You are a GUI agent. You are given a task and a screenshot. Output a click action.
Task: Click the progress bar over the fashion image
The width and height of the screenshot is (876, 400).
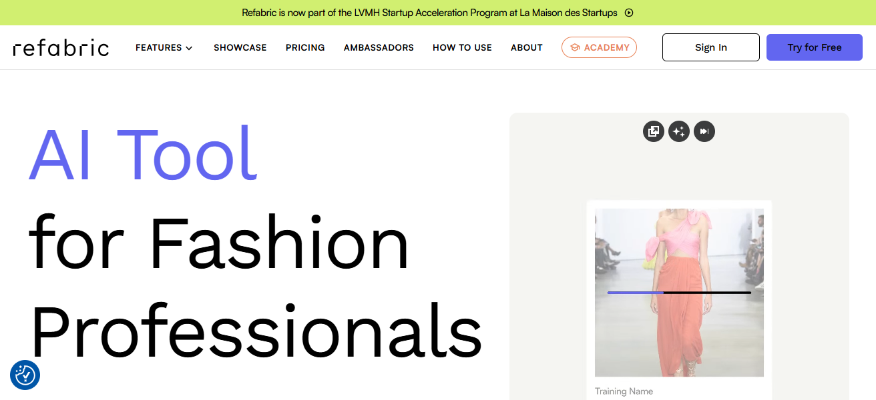[x=679, y=293]
